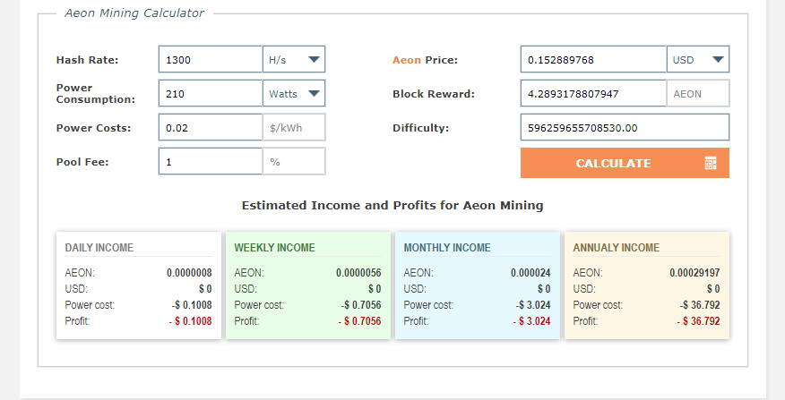Click daily AEON value 0.0000008
The height and width of the screenshot is (400, 785).
(x=189, y=273)
